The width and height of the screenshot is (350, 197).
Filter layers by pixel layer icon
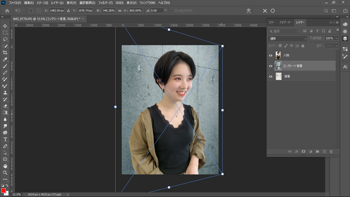[305, 31]
